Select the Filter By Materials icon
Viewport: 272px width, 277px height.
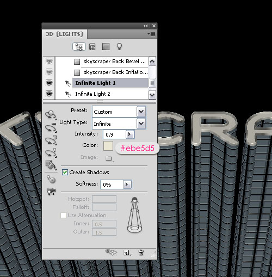(106, 47)
